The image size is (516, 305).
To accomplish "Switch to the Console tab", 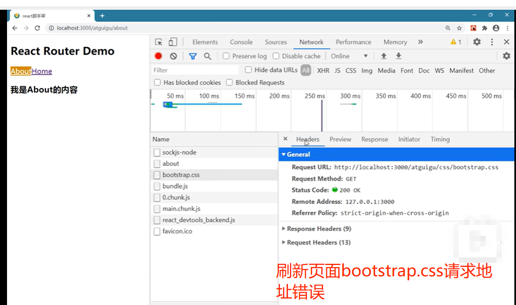I will pos(241,42).
